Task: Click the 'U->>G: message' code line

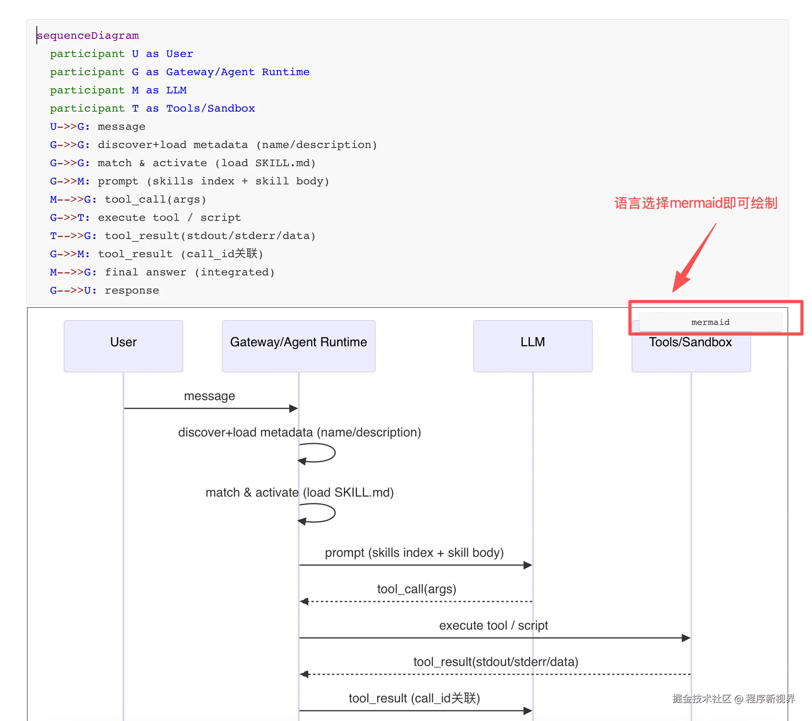Action: click(x=97, y=127)
